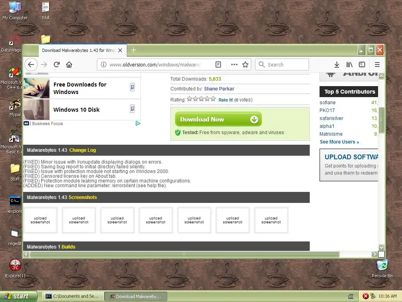Switch to C:\Documents and Se... taskbar window
The image size is (402, 302).
[x=73, y=296]
